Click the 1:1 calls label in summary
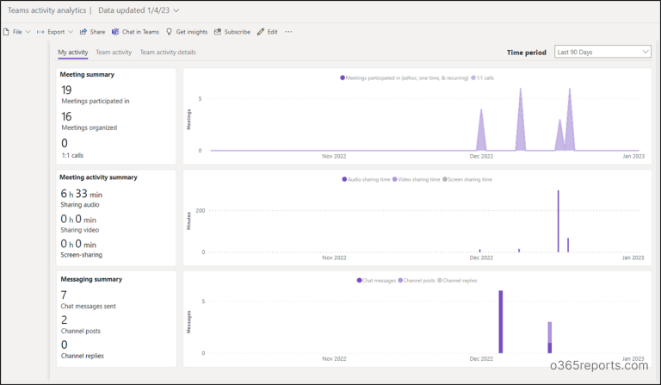661x385 pixels. click(x=72, y=156)
